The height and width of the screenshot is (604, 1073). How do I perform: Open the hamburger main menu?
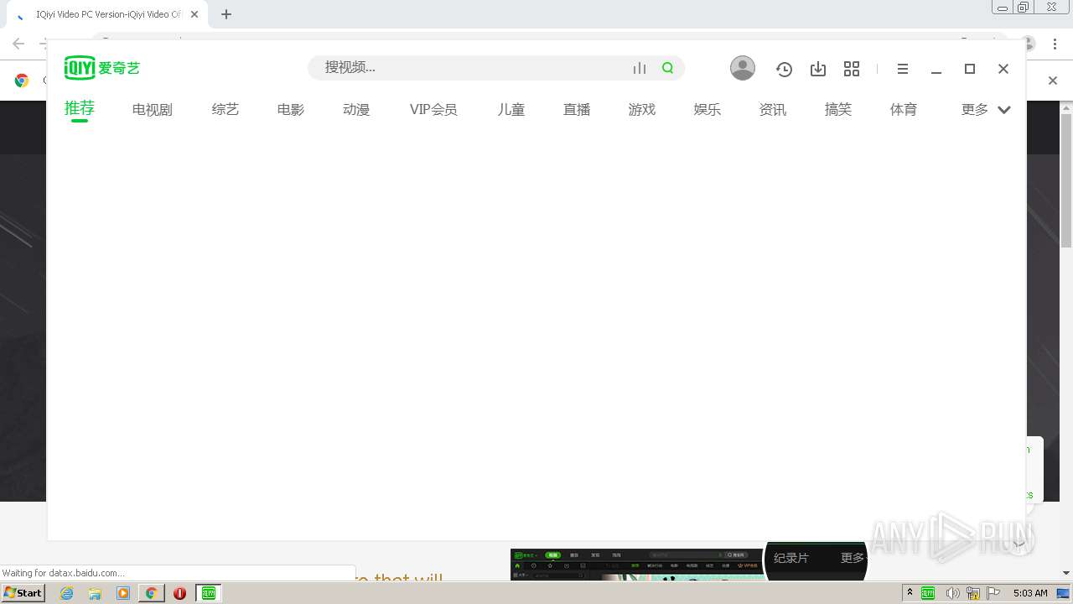[x=903, y=69]
